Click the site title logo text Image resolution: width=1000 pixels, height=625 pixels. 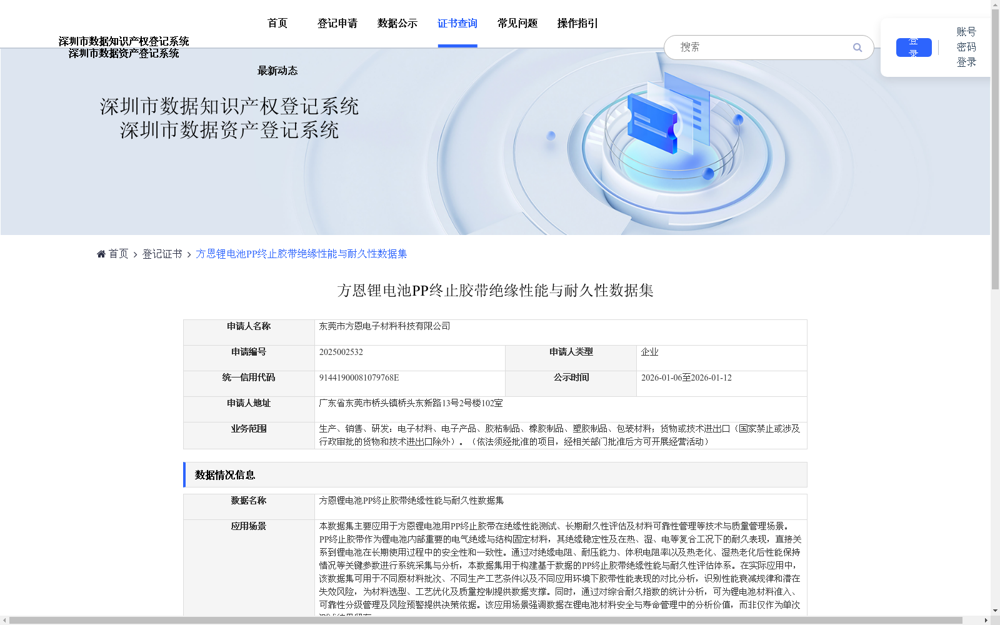(x=124, y=47)
